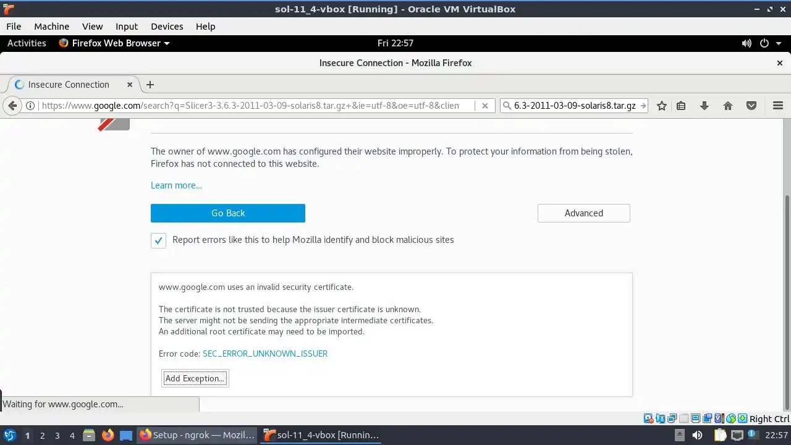Open host clipboard manager tray icon
Screen dimensions: 791x445
(x=721, y=435)
